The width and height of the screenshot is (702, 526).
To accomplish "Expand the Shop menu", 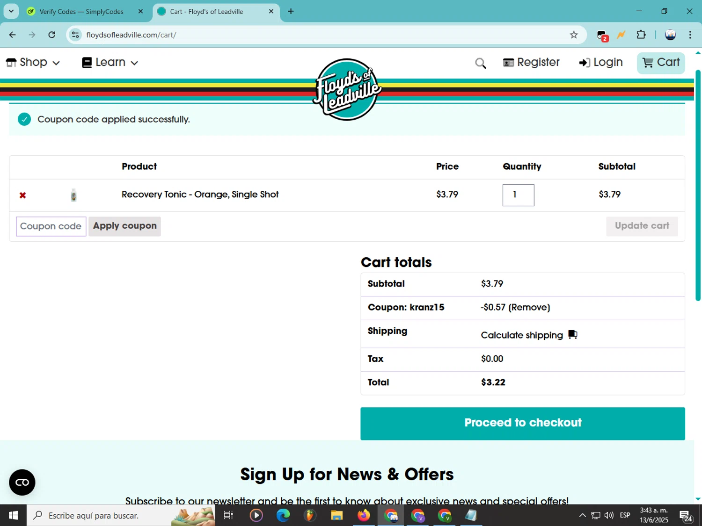I will pos(33,63).
